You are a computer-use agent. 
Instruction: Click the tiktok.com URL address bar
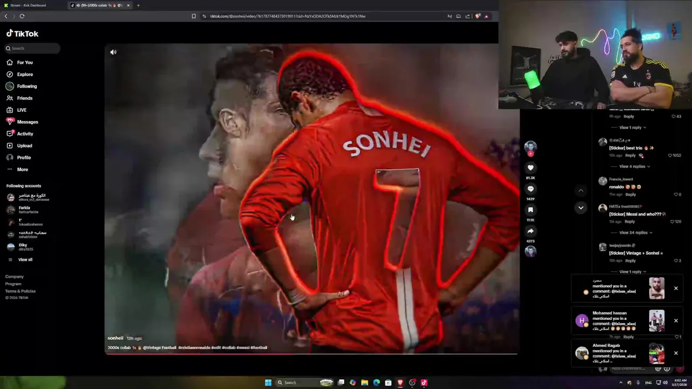[x=288, y=16]
